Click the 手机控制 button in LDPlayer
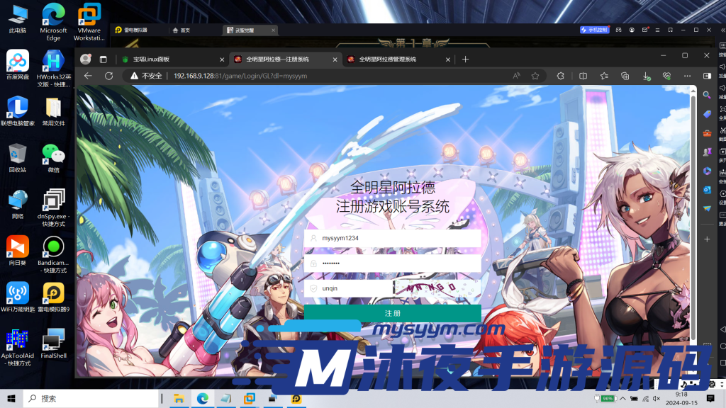 pyautogui.click(x=594, y=30)
